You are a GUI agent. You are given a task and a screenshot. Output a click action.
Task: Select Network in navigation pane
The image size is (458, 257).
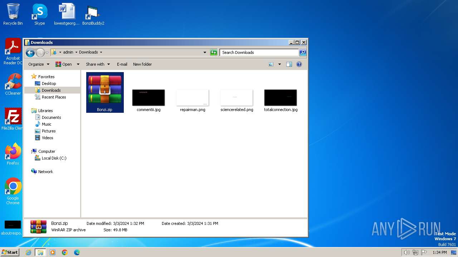point(45,172)
